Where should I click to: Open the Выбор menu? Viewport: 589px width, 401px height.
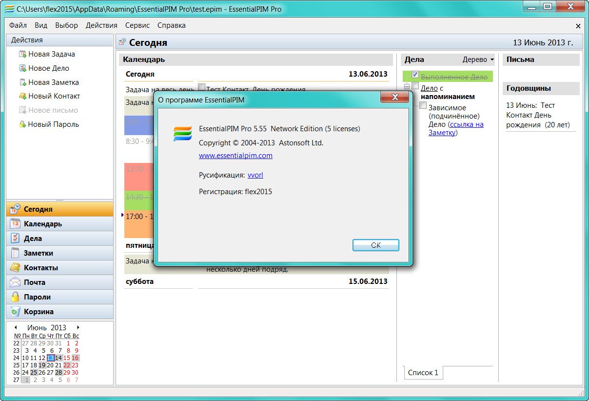tap(67, 25)
